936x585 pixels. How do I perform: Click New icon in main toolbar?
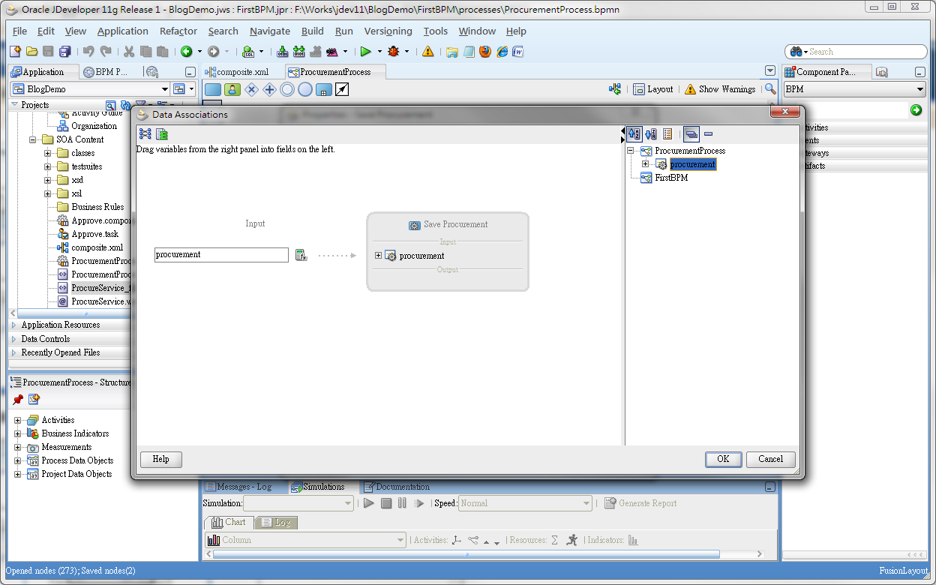15,52
